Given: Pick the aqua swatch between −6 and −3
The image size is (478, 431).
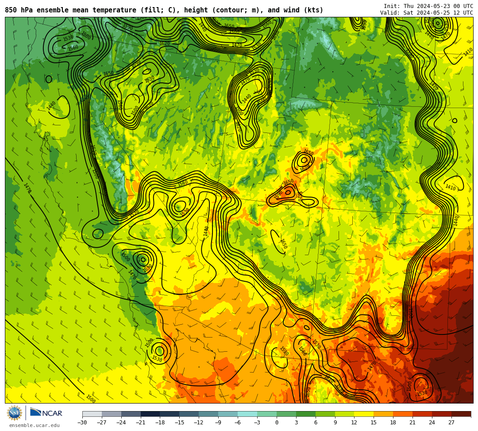Looking at the screenshot, I should [x=247, y=414].
